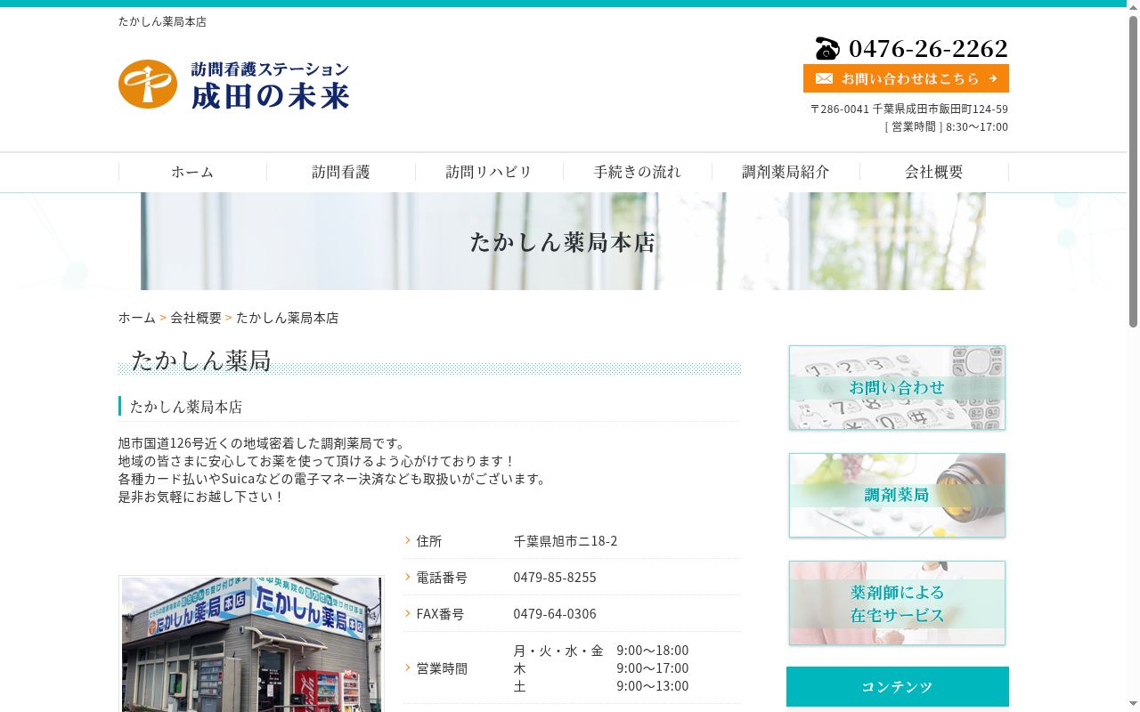Click the FAX number 0479-64-0306
This screenshot has width=1140, height=712.
[x=555, y=614]
